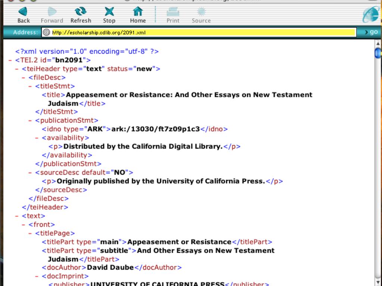Click the vertical scrollbar thumb

click(378, 53)
